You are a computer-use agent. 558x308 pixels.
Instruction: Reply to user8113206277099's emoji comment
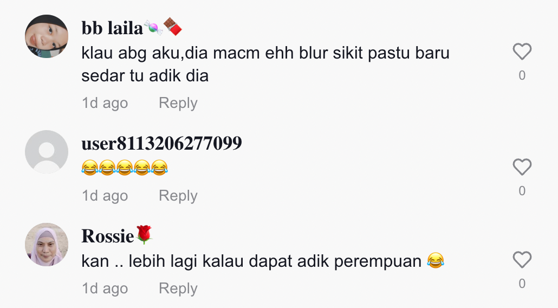point(178,196)
